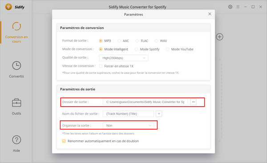Open the Convertis history clock icon
The width and height of the screenshot is (267, 163).
[16, 65]
